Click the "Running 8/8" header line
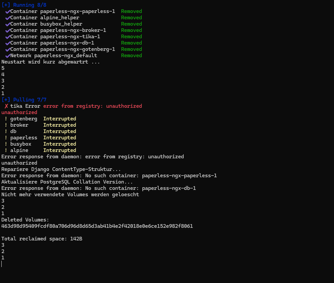 coord(24,5)
